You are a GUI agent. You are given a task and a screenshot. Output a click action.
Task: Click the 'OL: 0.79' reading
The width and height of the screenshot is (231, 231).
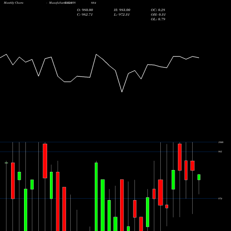(x=158, y=19)
